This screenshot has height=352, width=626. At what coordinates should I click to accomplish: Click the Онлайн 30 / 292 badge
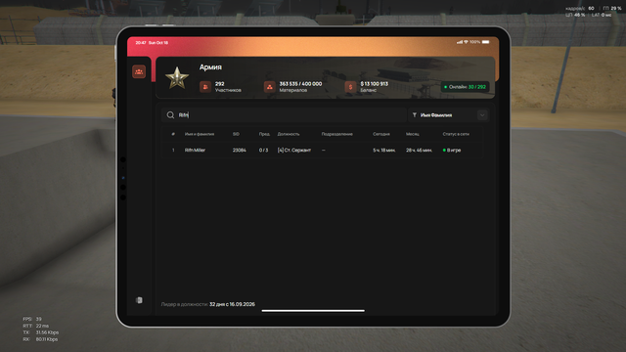[x=466, y=87]
